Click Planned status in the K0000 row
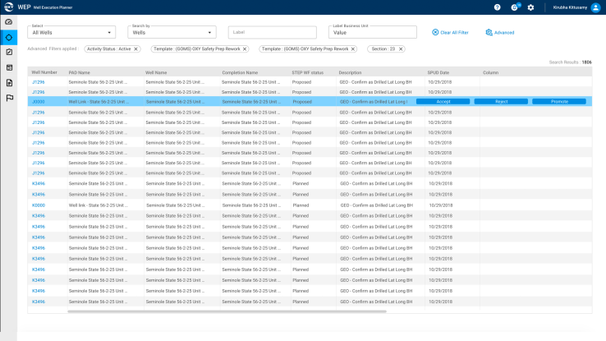This screenshot has width=606, height=341. click(301, 205)
